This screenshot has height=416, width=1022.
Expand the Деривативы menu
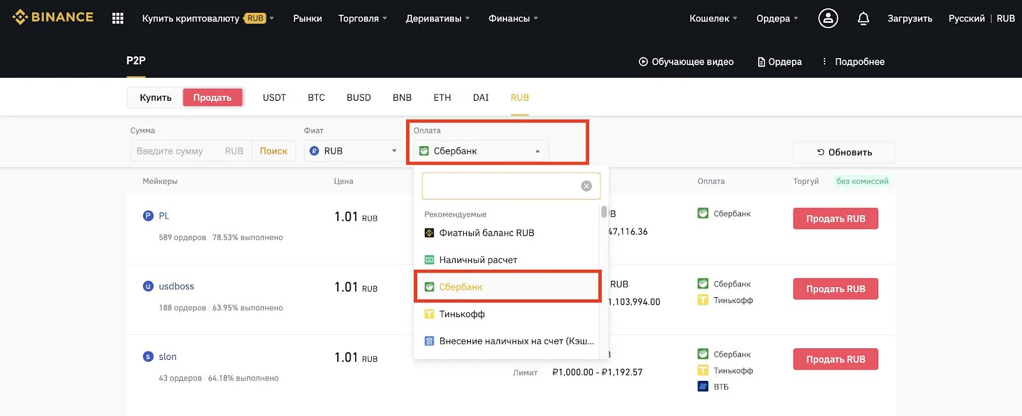click(438, 19)
